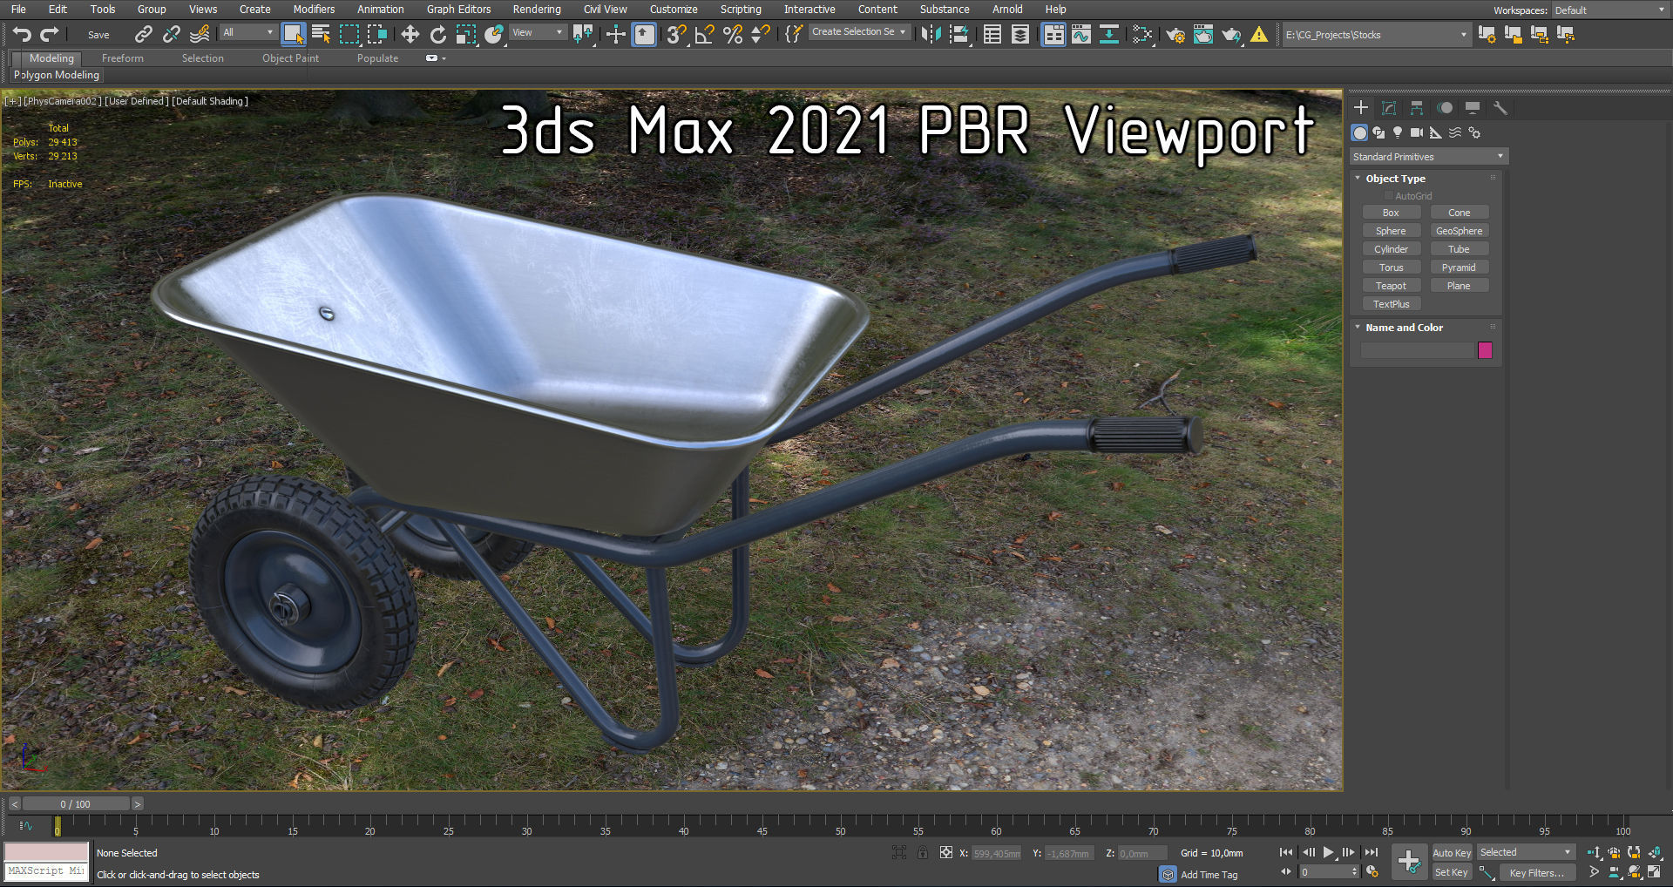This screenshot has width=1673, height=887.
Task: Click the object color swatch
Action: click(1486, 350)
